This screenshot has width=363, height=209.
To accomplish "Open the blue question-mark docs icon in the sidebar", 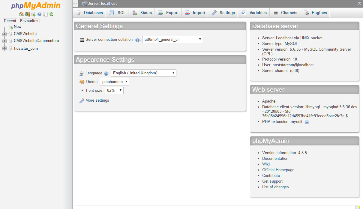I will pyautogui.click(x=39, y=14).
